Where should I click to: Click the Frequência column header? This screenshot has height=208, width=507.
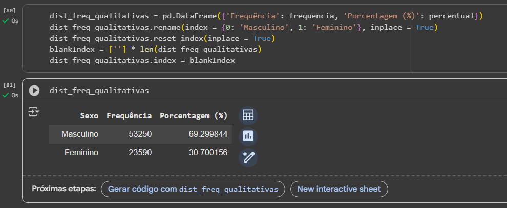point(129,116)
